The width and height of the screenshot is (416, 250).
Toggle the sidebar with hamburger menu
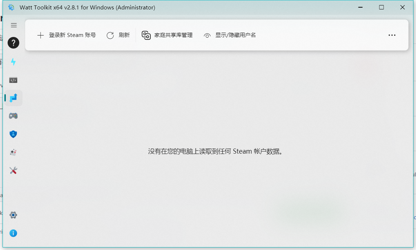click(14, 25)
